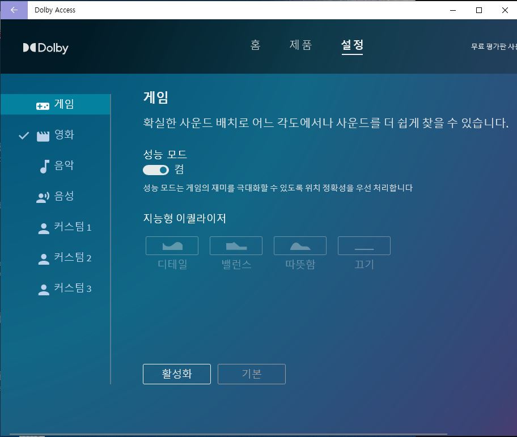Click the 켬 toggle state label
517x437 pixels.
[x=179, y=169]
